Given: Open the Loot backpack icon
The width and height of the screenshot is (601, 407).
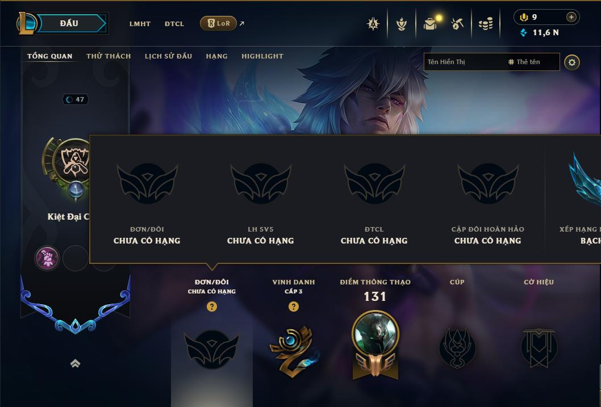Looking at the screenshot, I should [431, 24].
